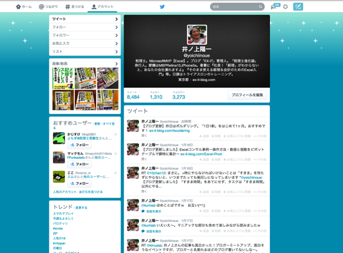Open the ex-it-blog.com/bouldering tweet link
Image resolution: width=343 pixels, height=253 pixels.
coord(169,130)
